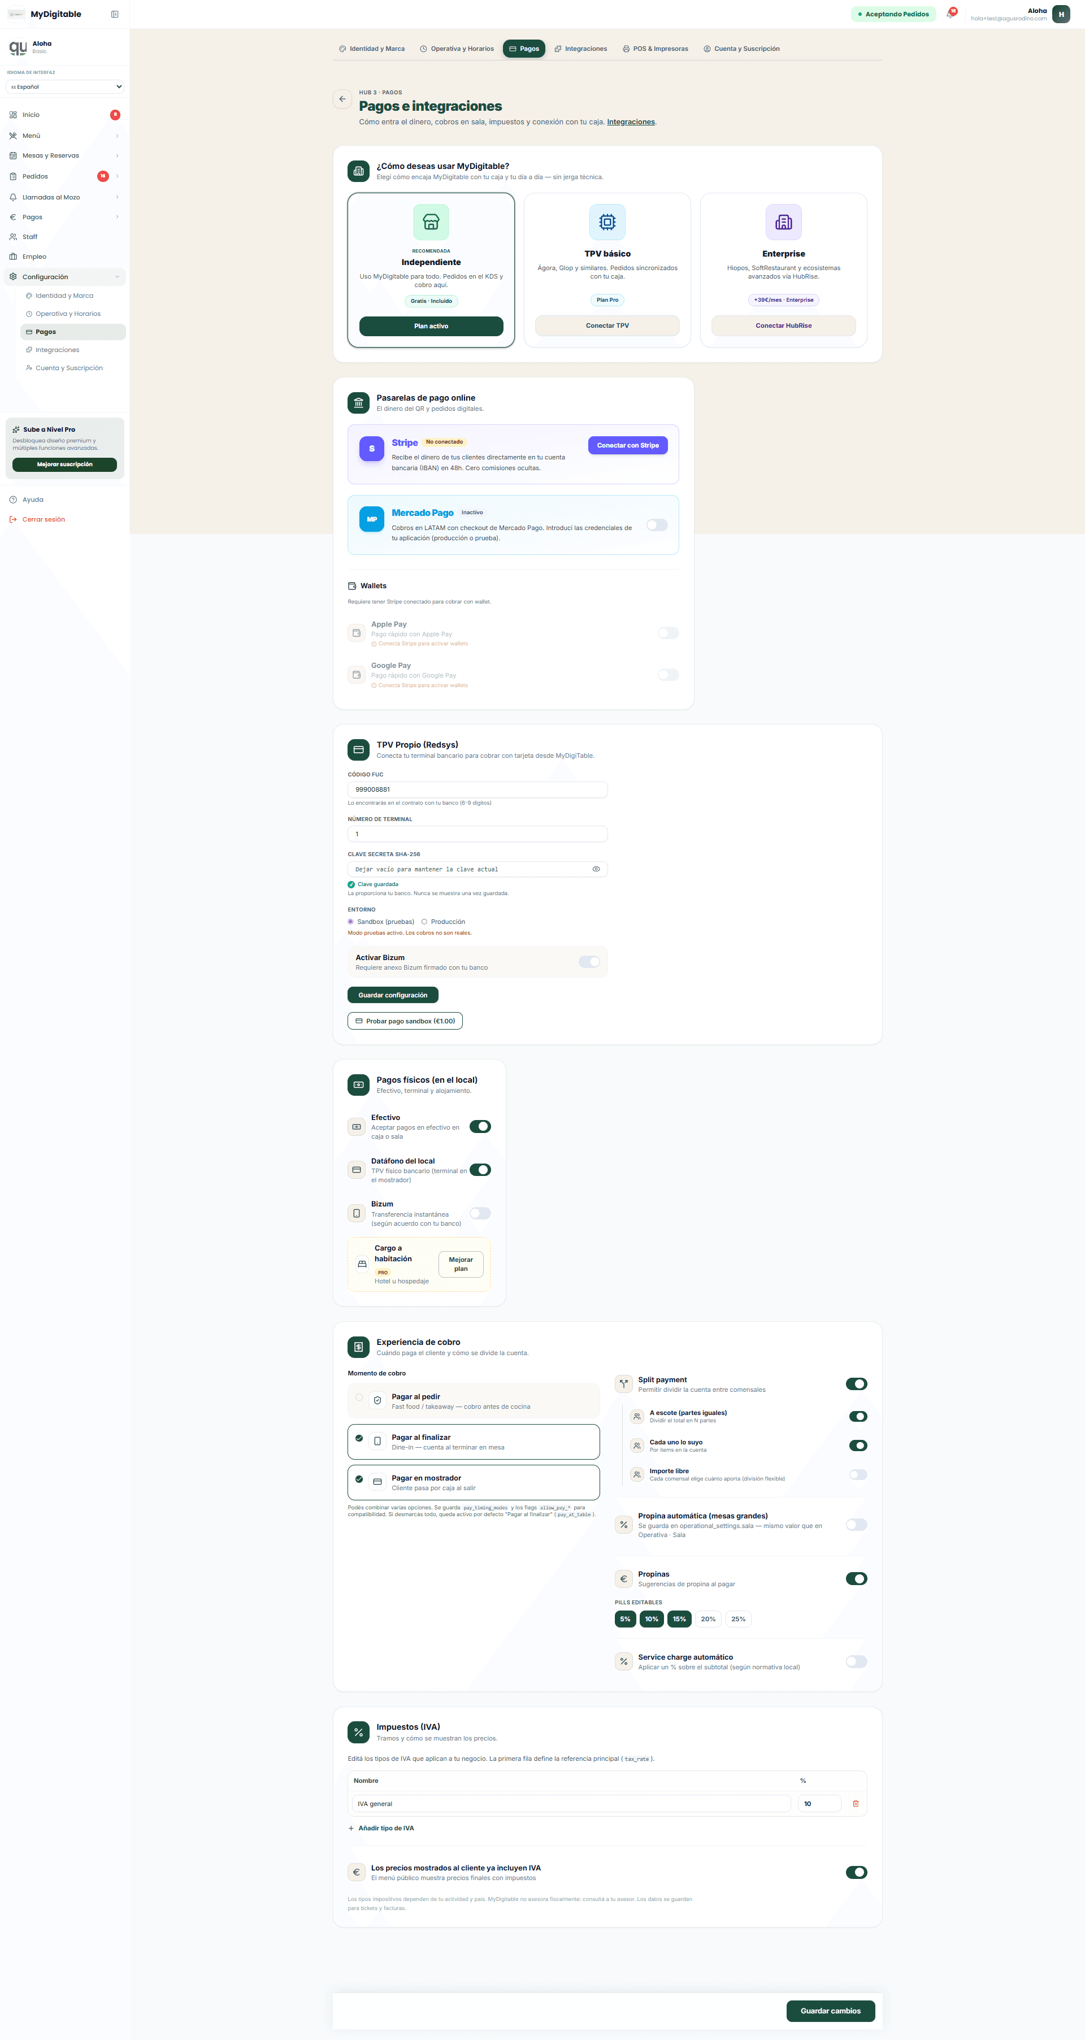Click the Stripe logo icon
The image size is (1085, 2040).
[x=371, y=448]
